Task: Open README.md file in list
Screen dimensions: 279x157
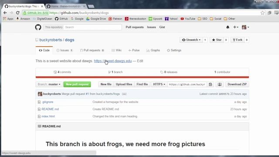Action: (x=50, y=109)
